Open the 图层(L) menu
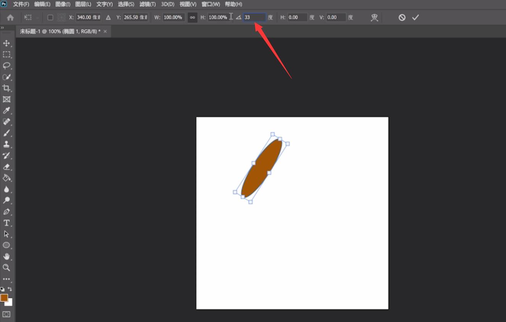 click(83, 4)
